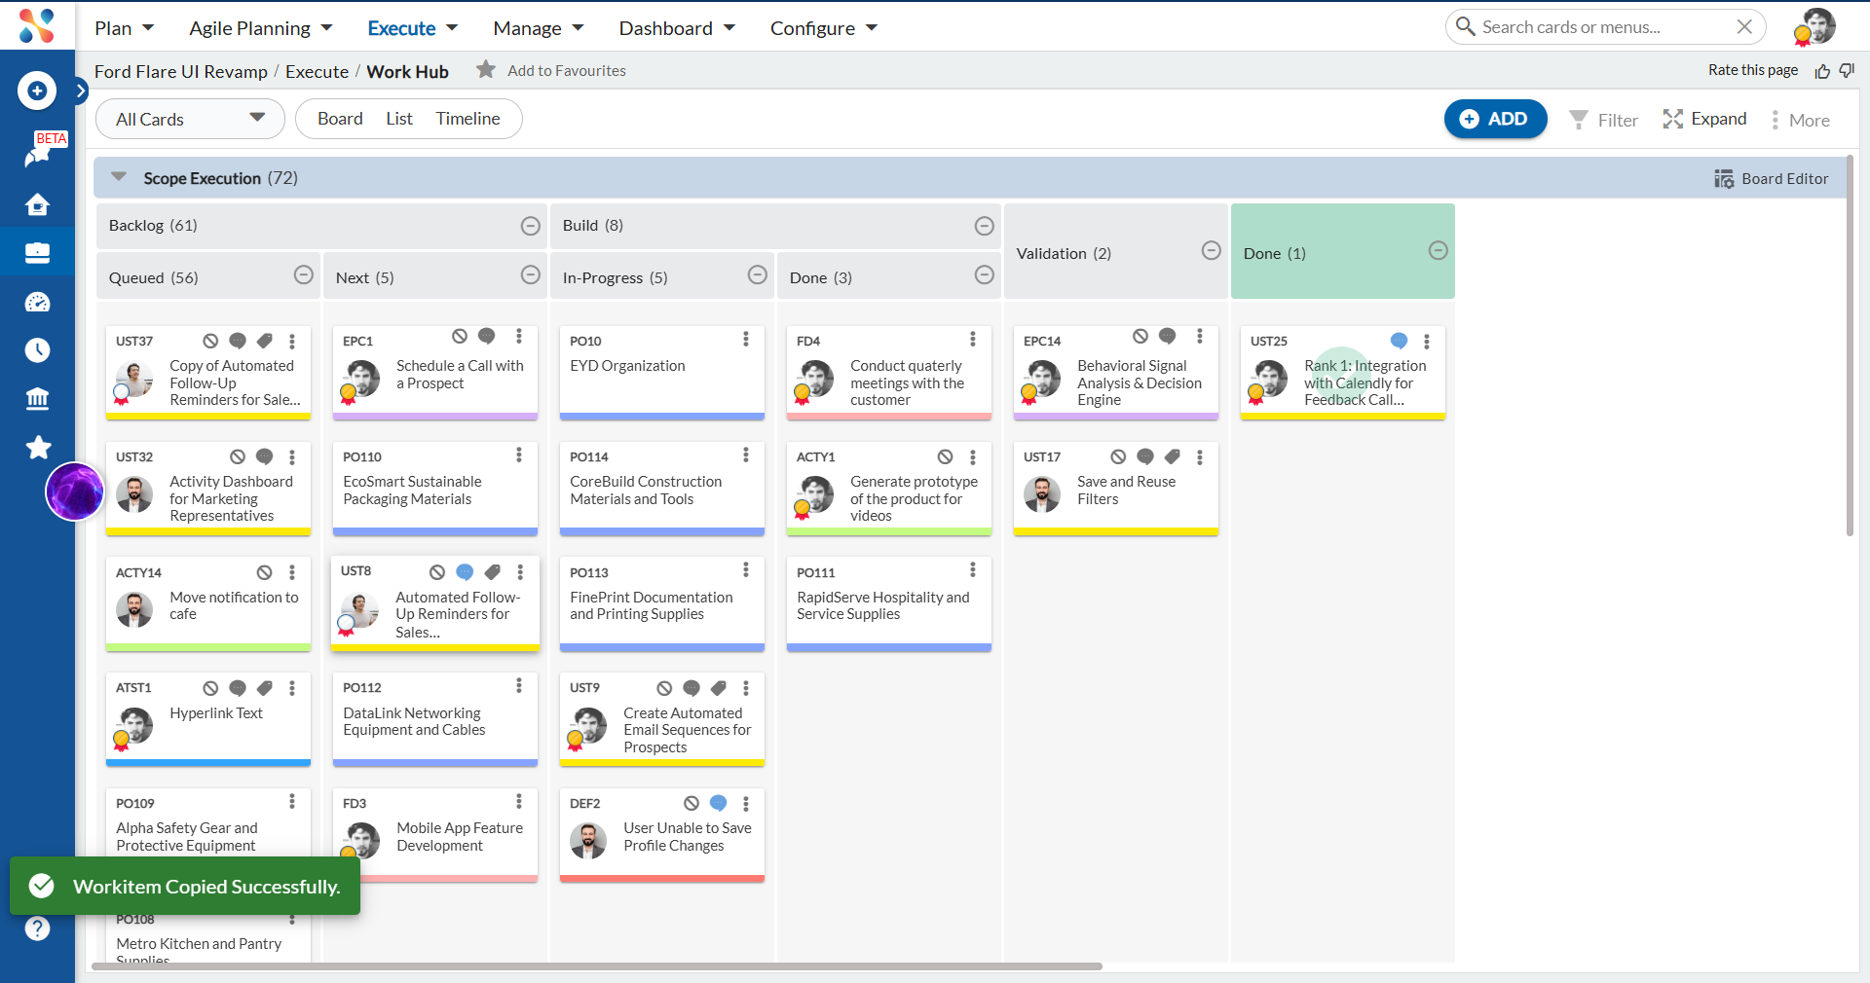This screenshot has width=1870, height=983.
Task: Open the three-dot menu on UST37 card
Action: 292,342
